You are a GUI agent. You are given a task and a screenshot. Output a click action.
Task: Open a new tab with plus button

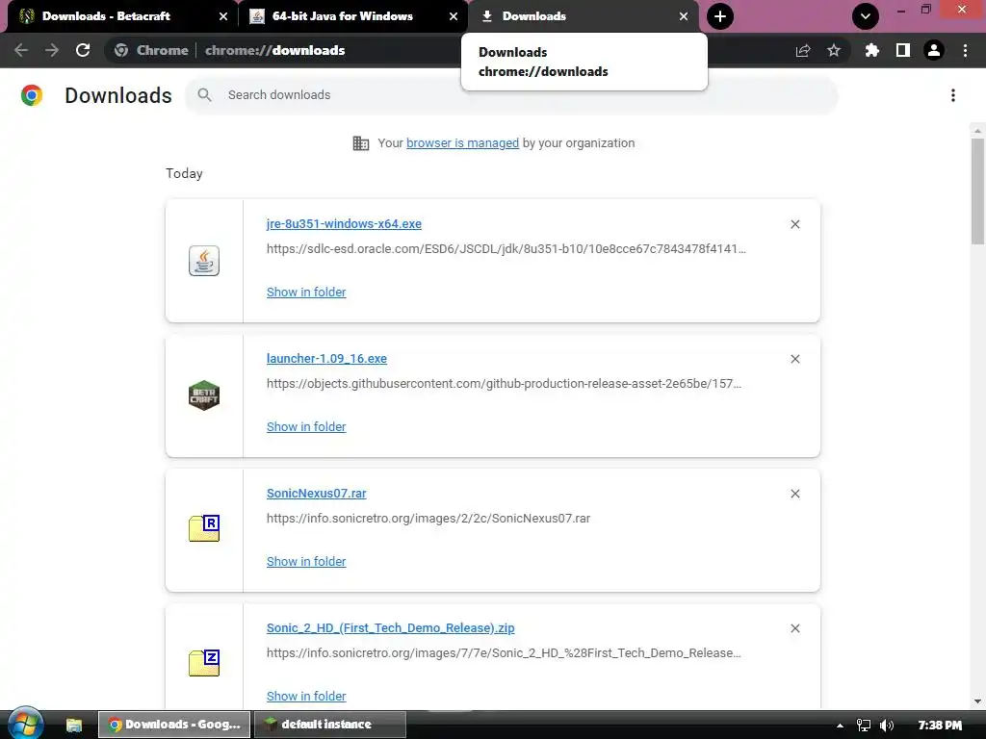pyautogui.click(x=720, y=16)
